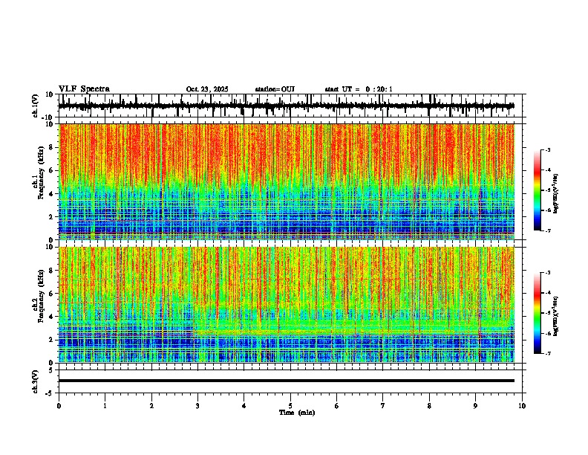The image size is (588, 455).
Task: Click time axis tick label "8"
Action: (429, 406)
